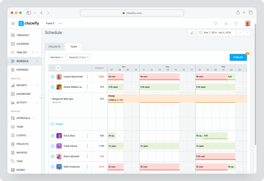
Task: Expand the Reports submenu arrow
Action: 37,85
